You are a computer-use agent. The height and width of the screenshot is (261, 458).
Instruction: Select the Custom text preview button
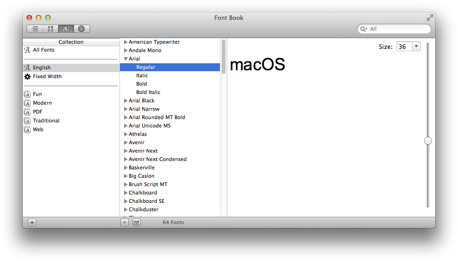[x=66, y=29]
